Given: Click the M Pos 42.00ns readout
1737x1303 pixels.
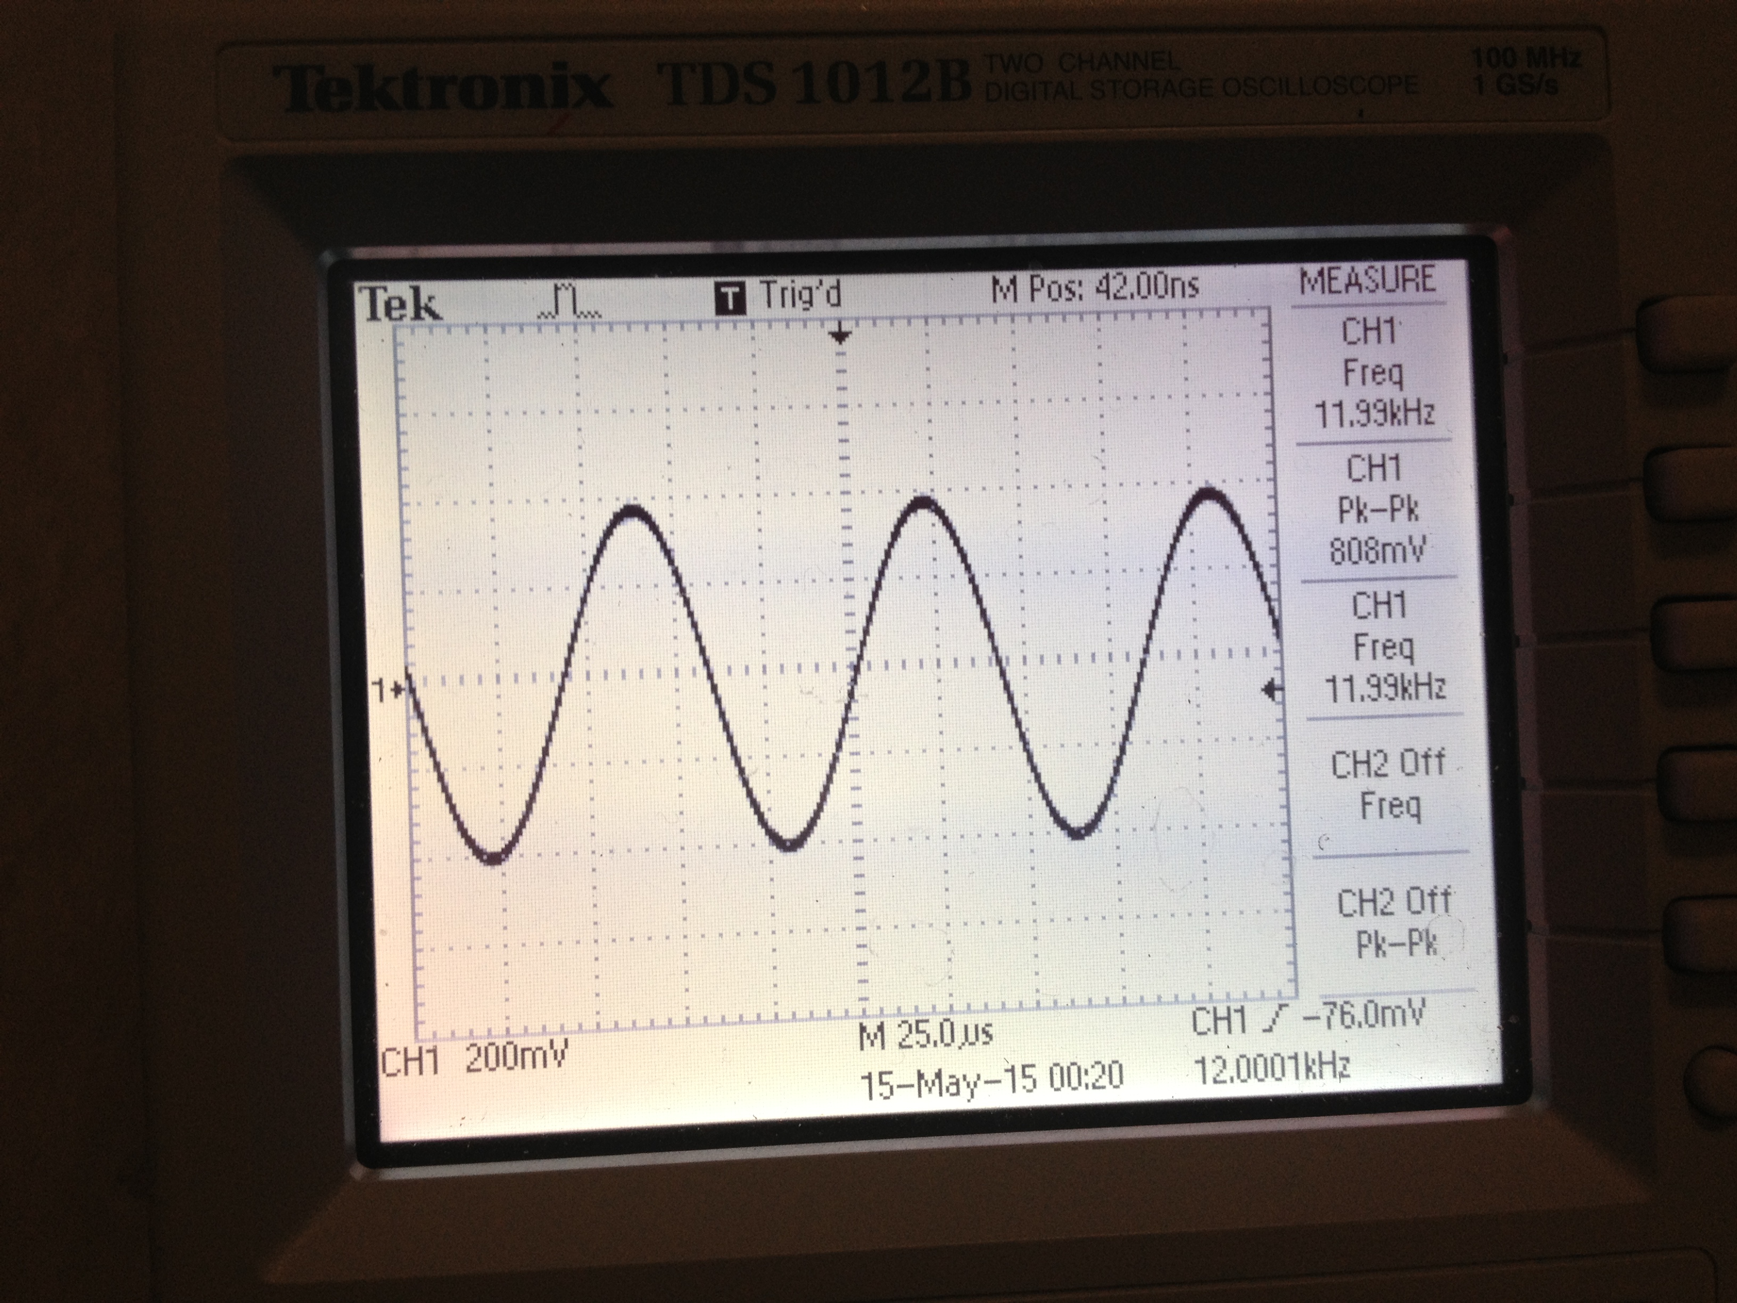Looking at the screenshot, I should pyautogui.click(x=1095, y=288).
